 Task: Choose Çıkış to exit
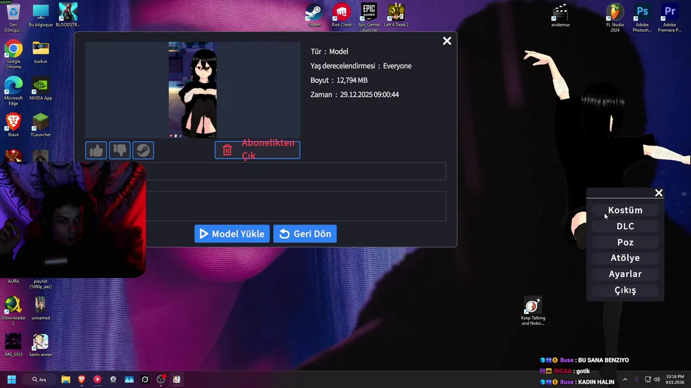point(625,290)
